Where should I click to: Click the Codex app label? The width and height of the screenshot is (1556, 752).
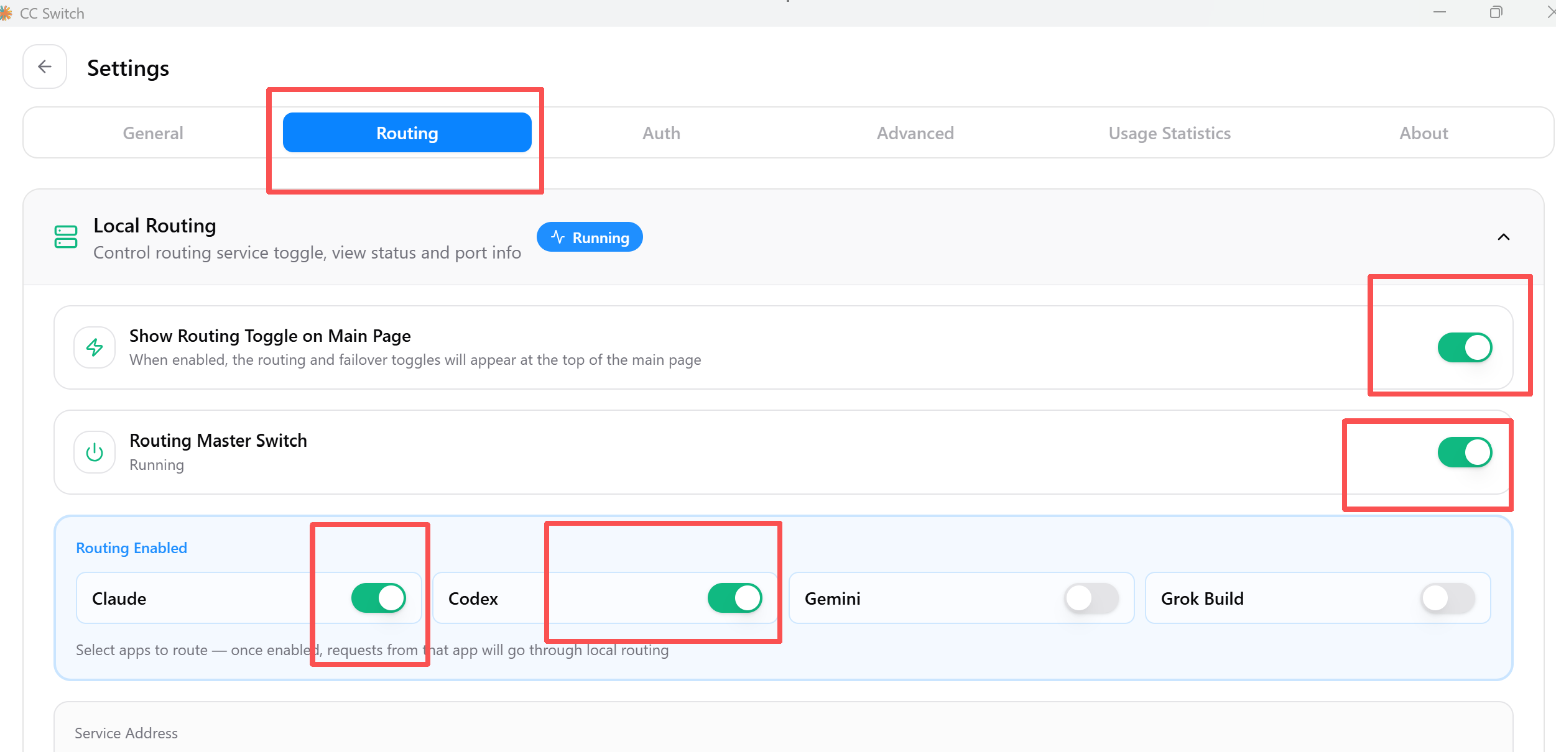[x=473, y=598]
